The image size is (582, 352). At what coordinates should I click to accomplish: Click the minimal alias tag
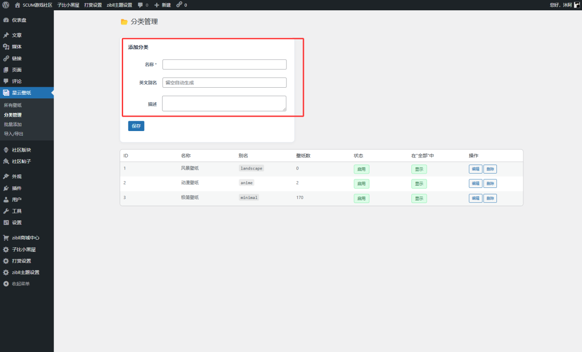[x=249, y=197]
